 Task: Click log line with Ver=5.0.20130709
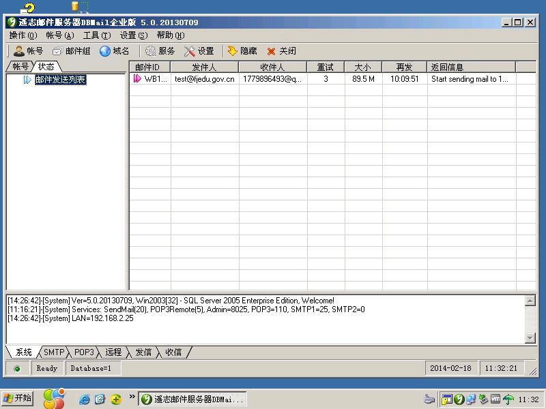(171, 301)
